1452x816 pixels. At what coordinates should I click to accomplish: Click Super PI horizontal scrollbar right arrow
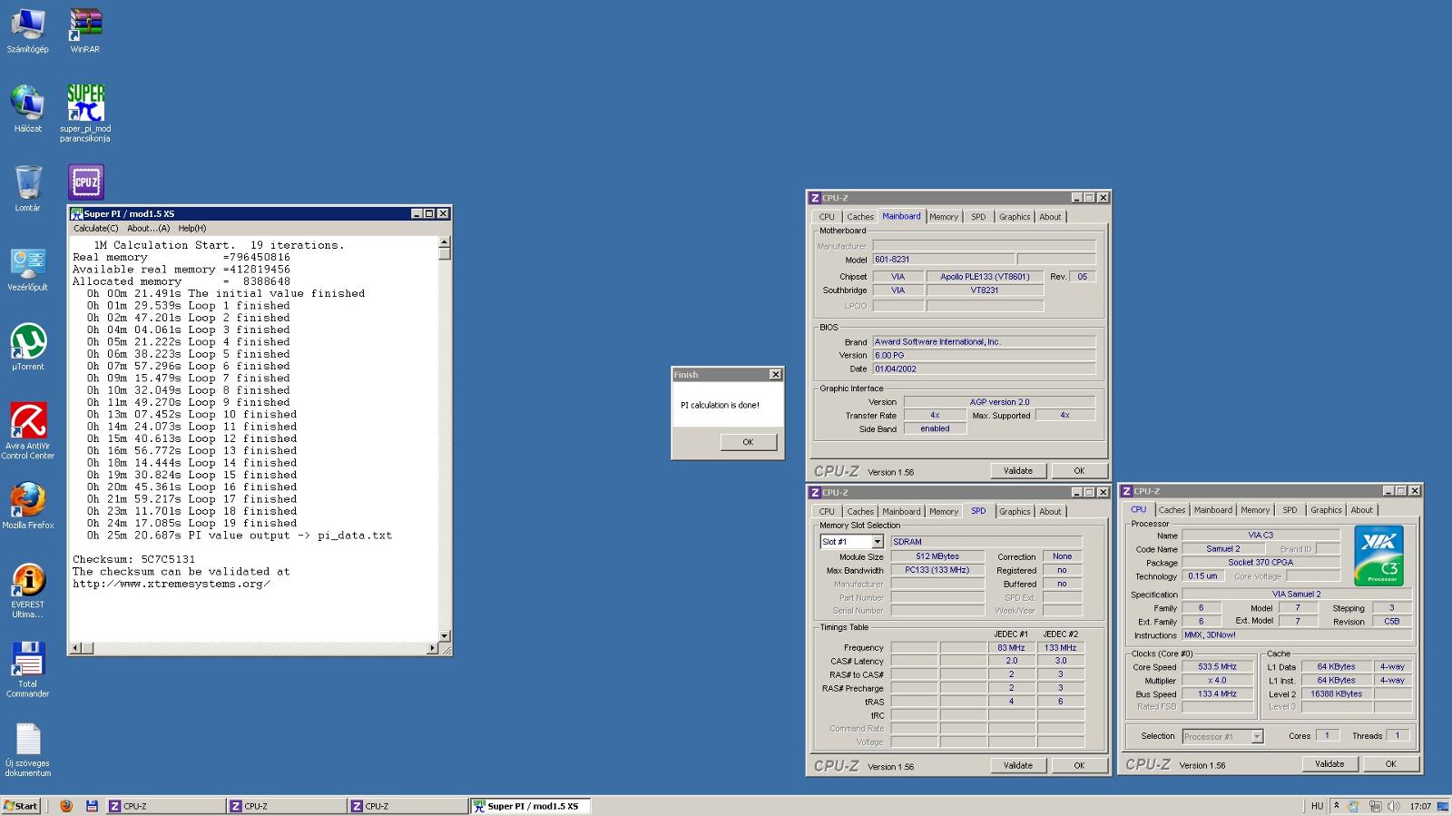432,648
